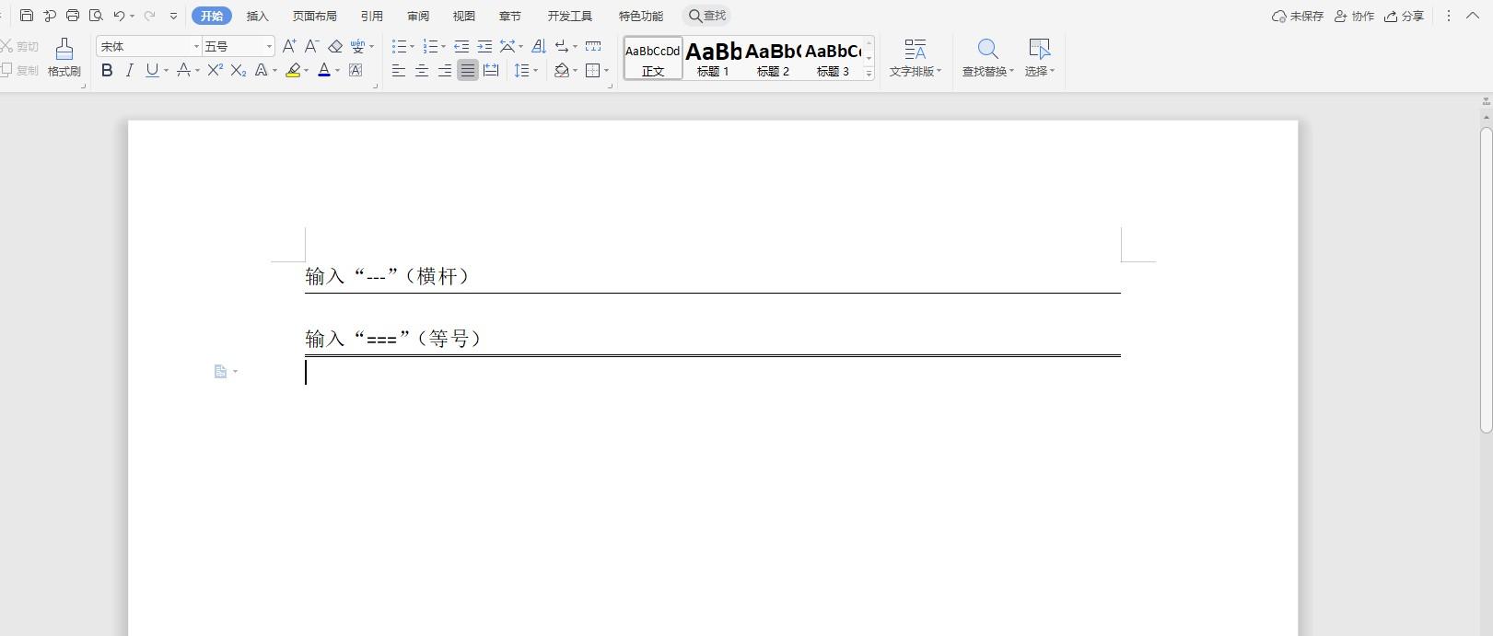Click the Cut (剪切) button
The height and width of the screenshot is (636, 1493).
pyautogui.click(x=20, y=46)
